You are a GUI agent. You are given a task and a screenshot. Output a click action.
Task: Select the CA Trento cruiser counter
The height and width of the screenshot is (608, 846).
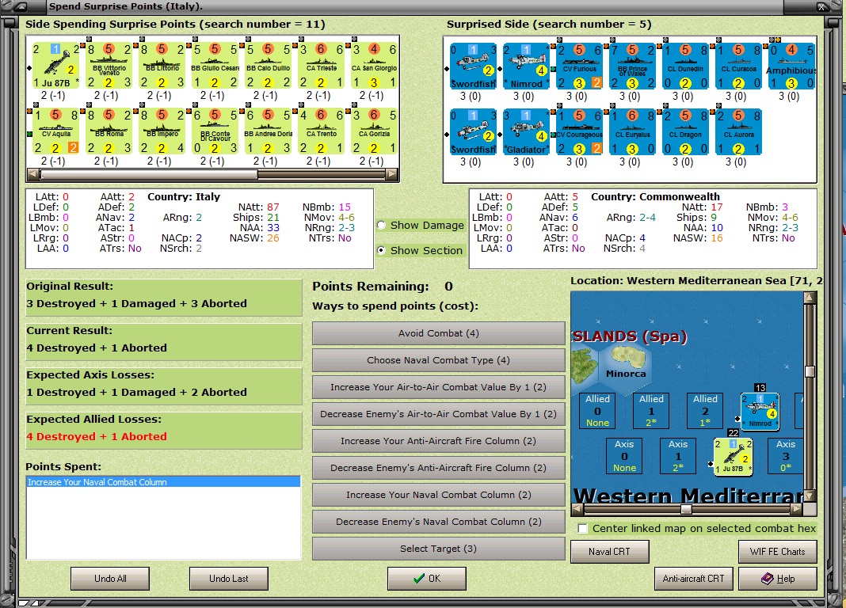pyautogui.click(x=322, y=131)
